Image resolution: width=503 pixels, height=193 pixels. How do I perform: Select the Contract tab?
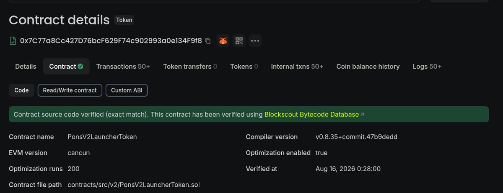(x=66, y=66)
